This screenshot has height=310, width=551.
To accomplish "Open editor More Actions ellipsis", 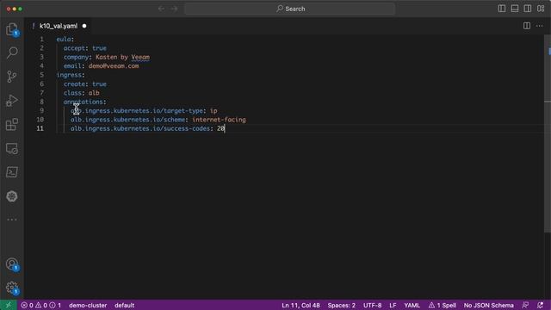I will tap(540, 26).
